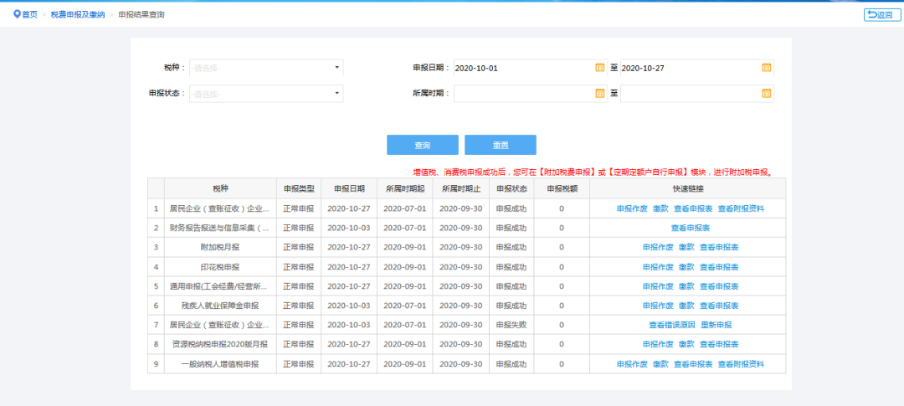904x406 pixels.
Task: Click 查看申报表 in the 资源税纳税申报2020版月报 row
Action: point(719,344)
